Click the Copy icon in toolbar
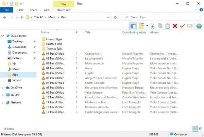 (x=160, y=26)
